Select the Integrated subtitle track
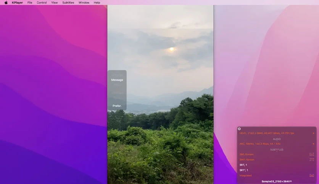Image resolution: width=319 pixels, height=184 pixels. [x=246, y=176]
